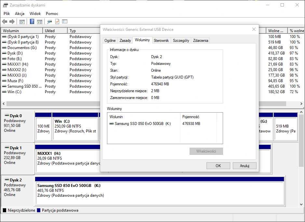Click the drive icon of Dysk (D:) row
This screenshot has width=305, height=222.
[4, 53]
